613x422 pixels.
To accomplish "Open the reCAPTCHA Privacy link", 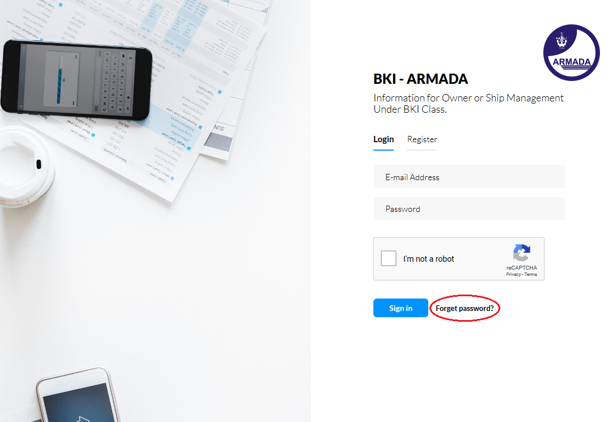I will (513, 274).
